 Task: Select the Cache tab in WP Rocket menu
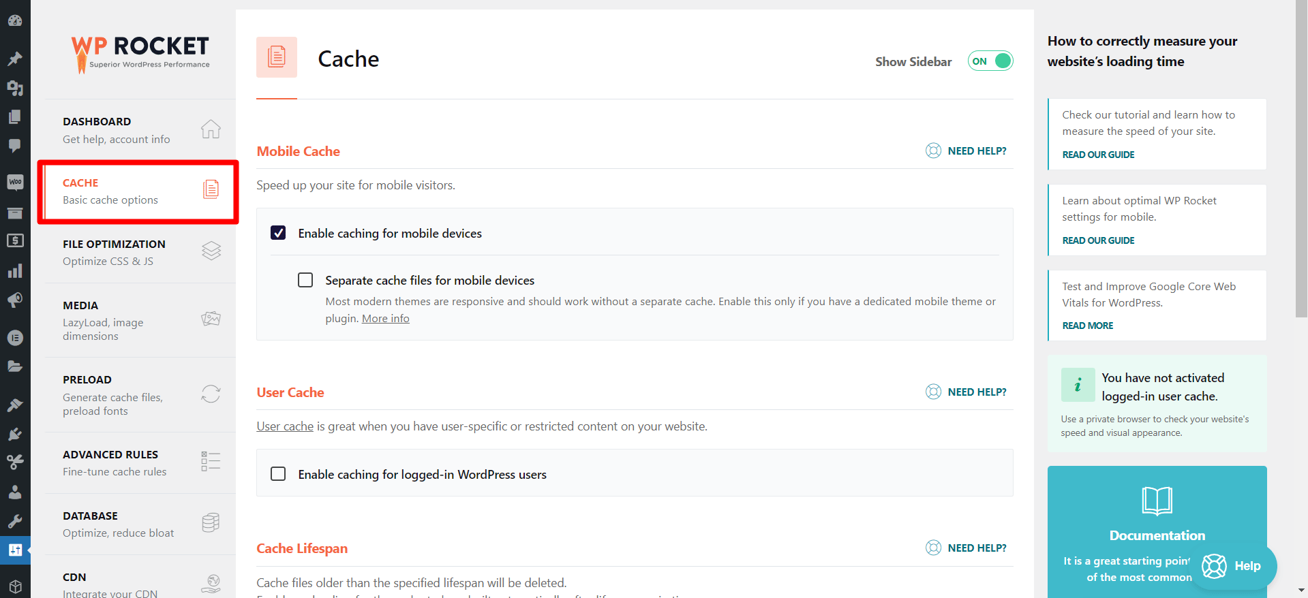(140, 191)
